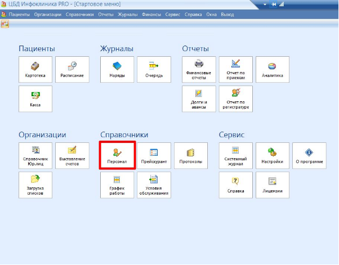Image resolution: width=339 pixels, height=265 pixels.
Task: Open the Персонал staff directory tile
Action: point(117,155)
